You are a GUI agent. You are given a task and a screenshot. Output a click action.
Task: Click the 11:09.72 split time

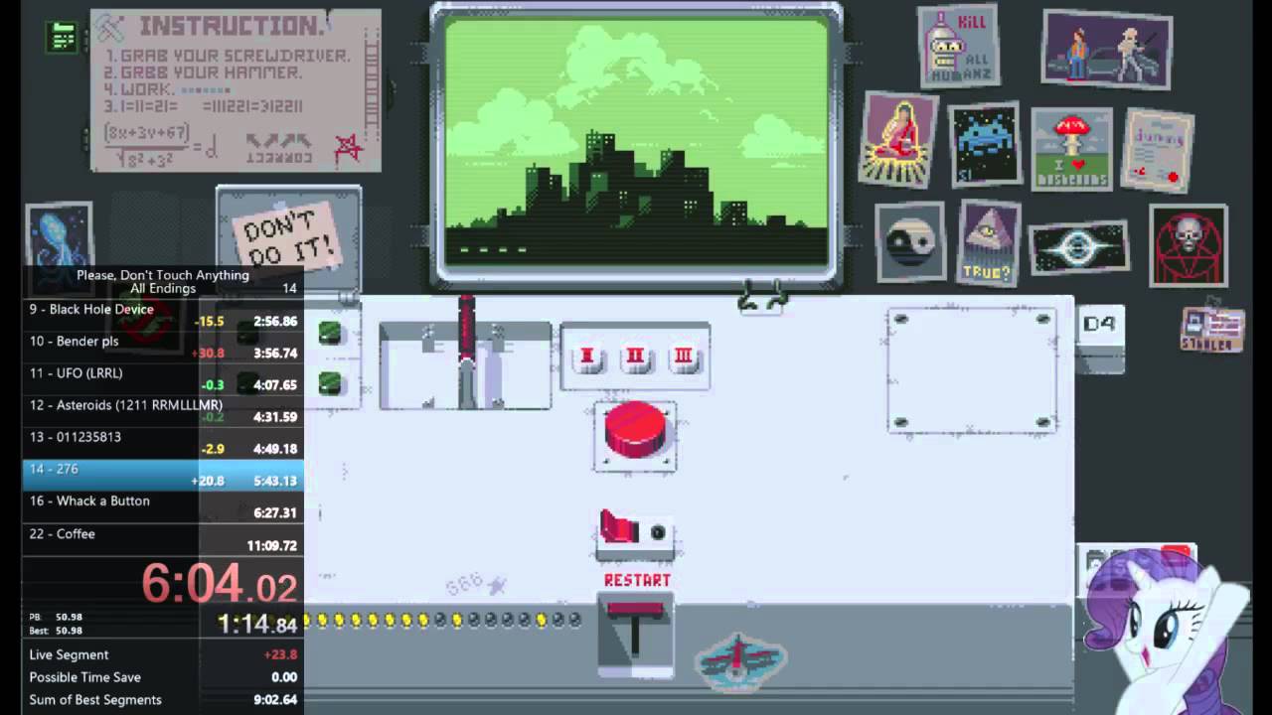point(272,546)
